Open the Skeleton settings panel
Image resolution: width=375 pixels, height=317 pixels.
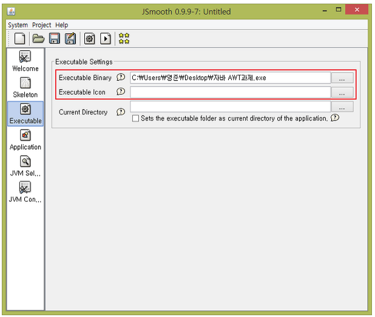25,87
